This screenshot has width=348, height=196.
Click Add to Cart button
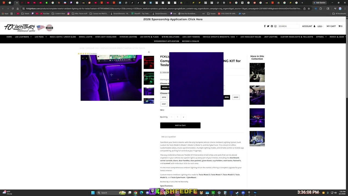coord(180,125)
